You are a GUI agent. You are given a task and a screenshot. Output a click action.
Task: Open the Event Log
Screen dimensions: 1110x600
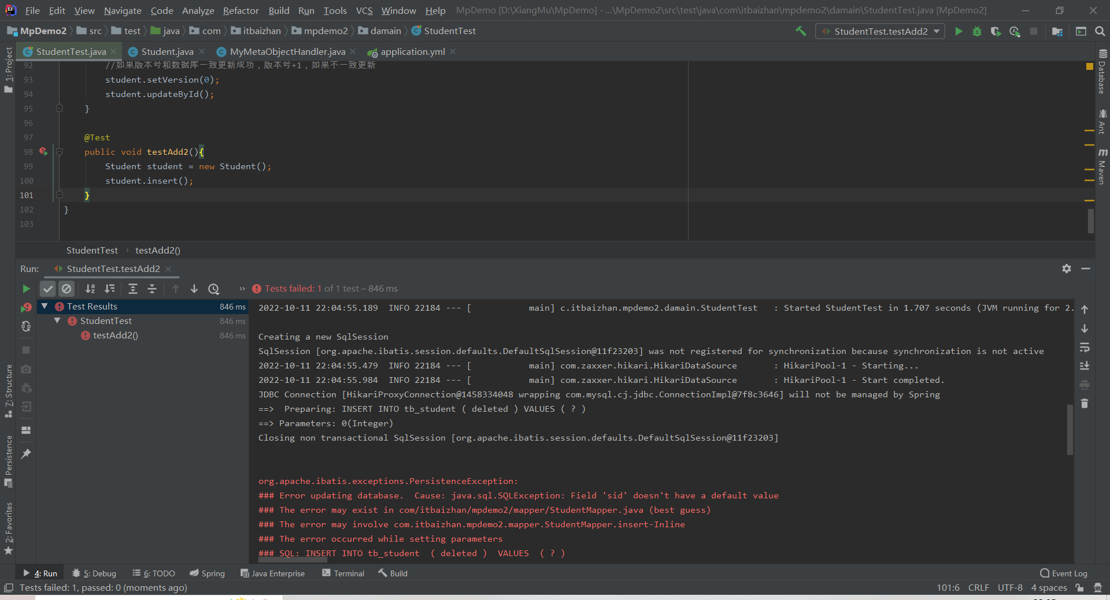[x=1064, y=573]
